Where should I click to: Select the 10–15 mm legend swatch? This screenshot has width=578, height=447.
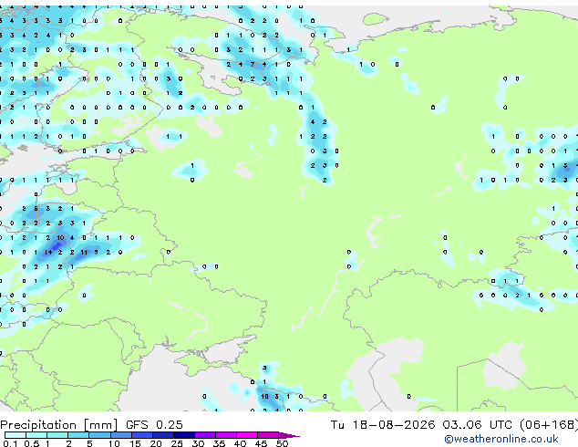120,435
